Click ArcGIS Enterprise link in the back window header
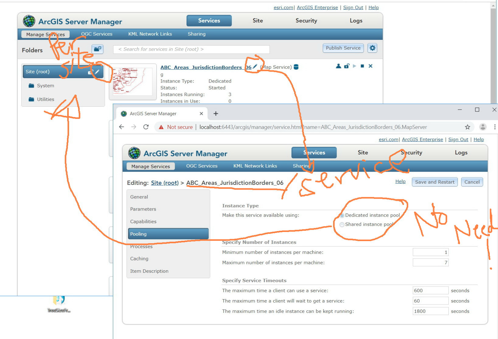 [x=317, y=8]
